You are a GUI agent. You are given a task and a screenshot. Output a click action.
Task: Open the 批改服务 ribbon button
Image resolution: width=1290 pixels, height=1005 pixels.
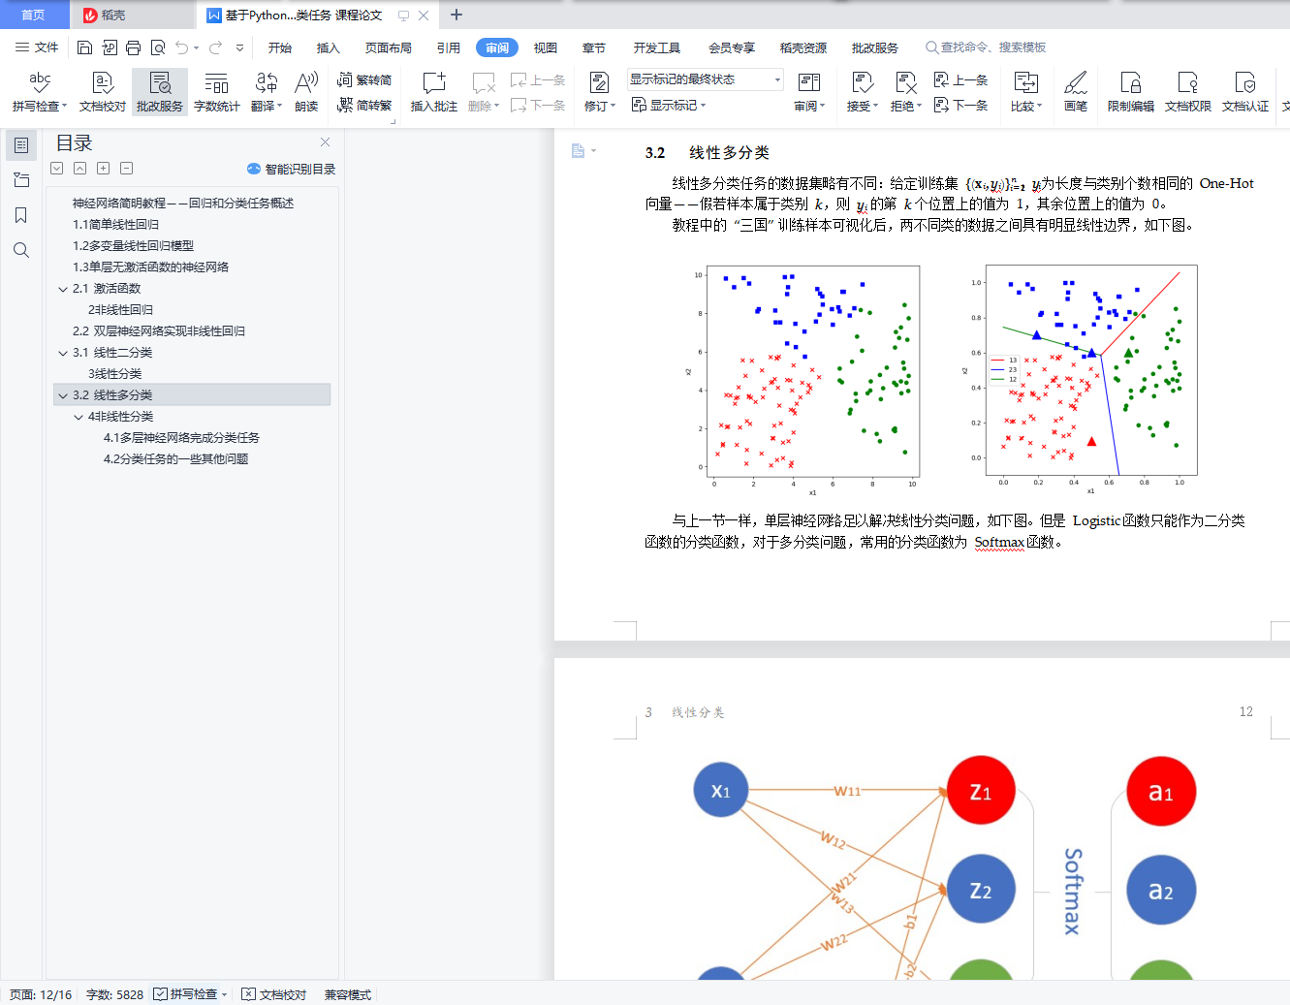tap(160, 92)
